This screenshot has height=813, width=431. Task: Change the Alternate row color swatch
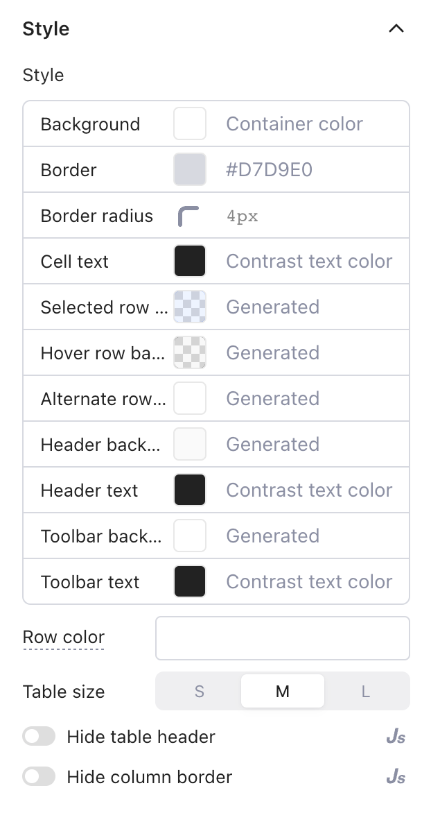point(190,398)
